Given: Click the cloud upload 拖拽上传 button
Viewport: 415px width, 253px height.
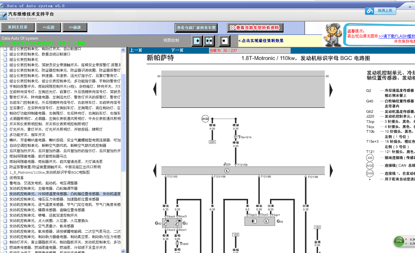Looking at the screenshot, I should [381, 11].
